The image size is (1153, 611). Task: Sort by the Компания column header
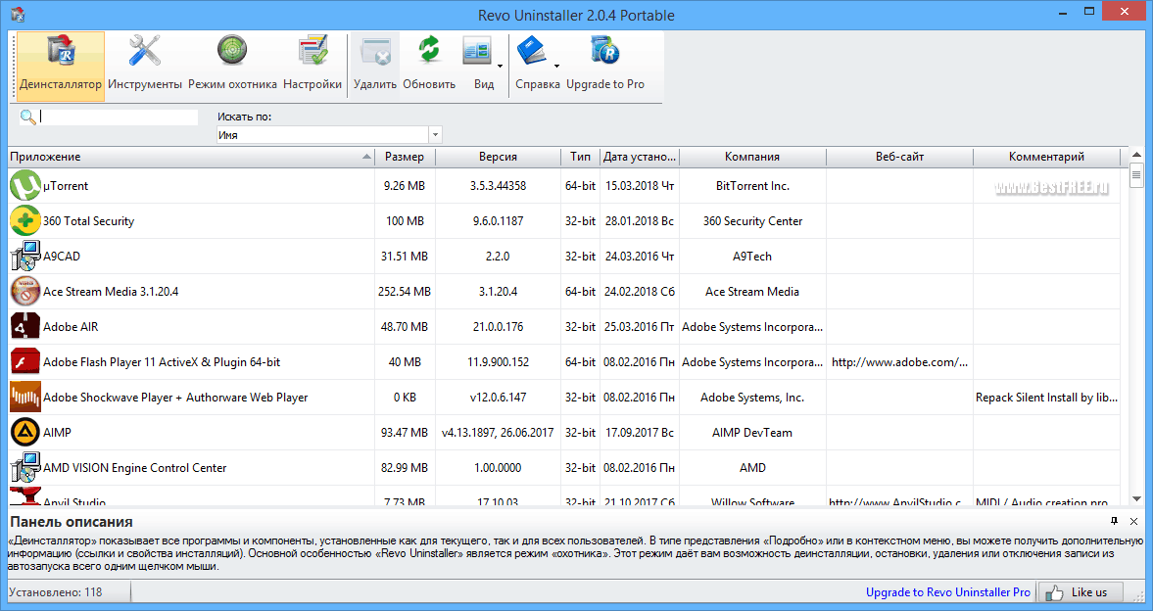(x=752, y=157)
